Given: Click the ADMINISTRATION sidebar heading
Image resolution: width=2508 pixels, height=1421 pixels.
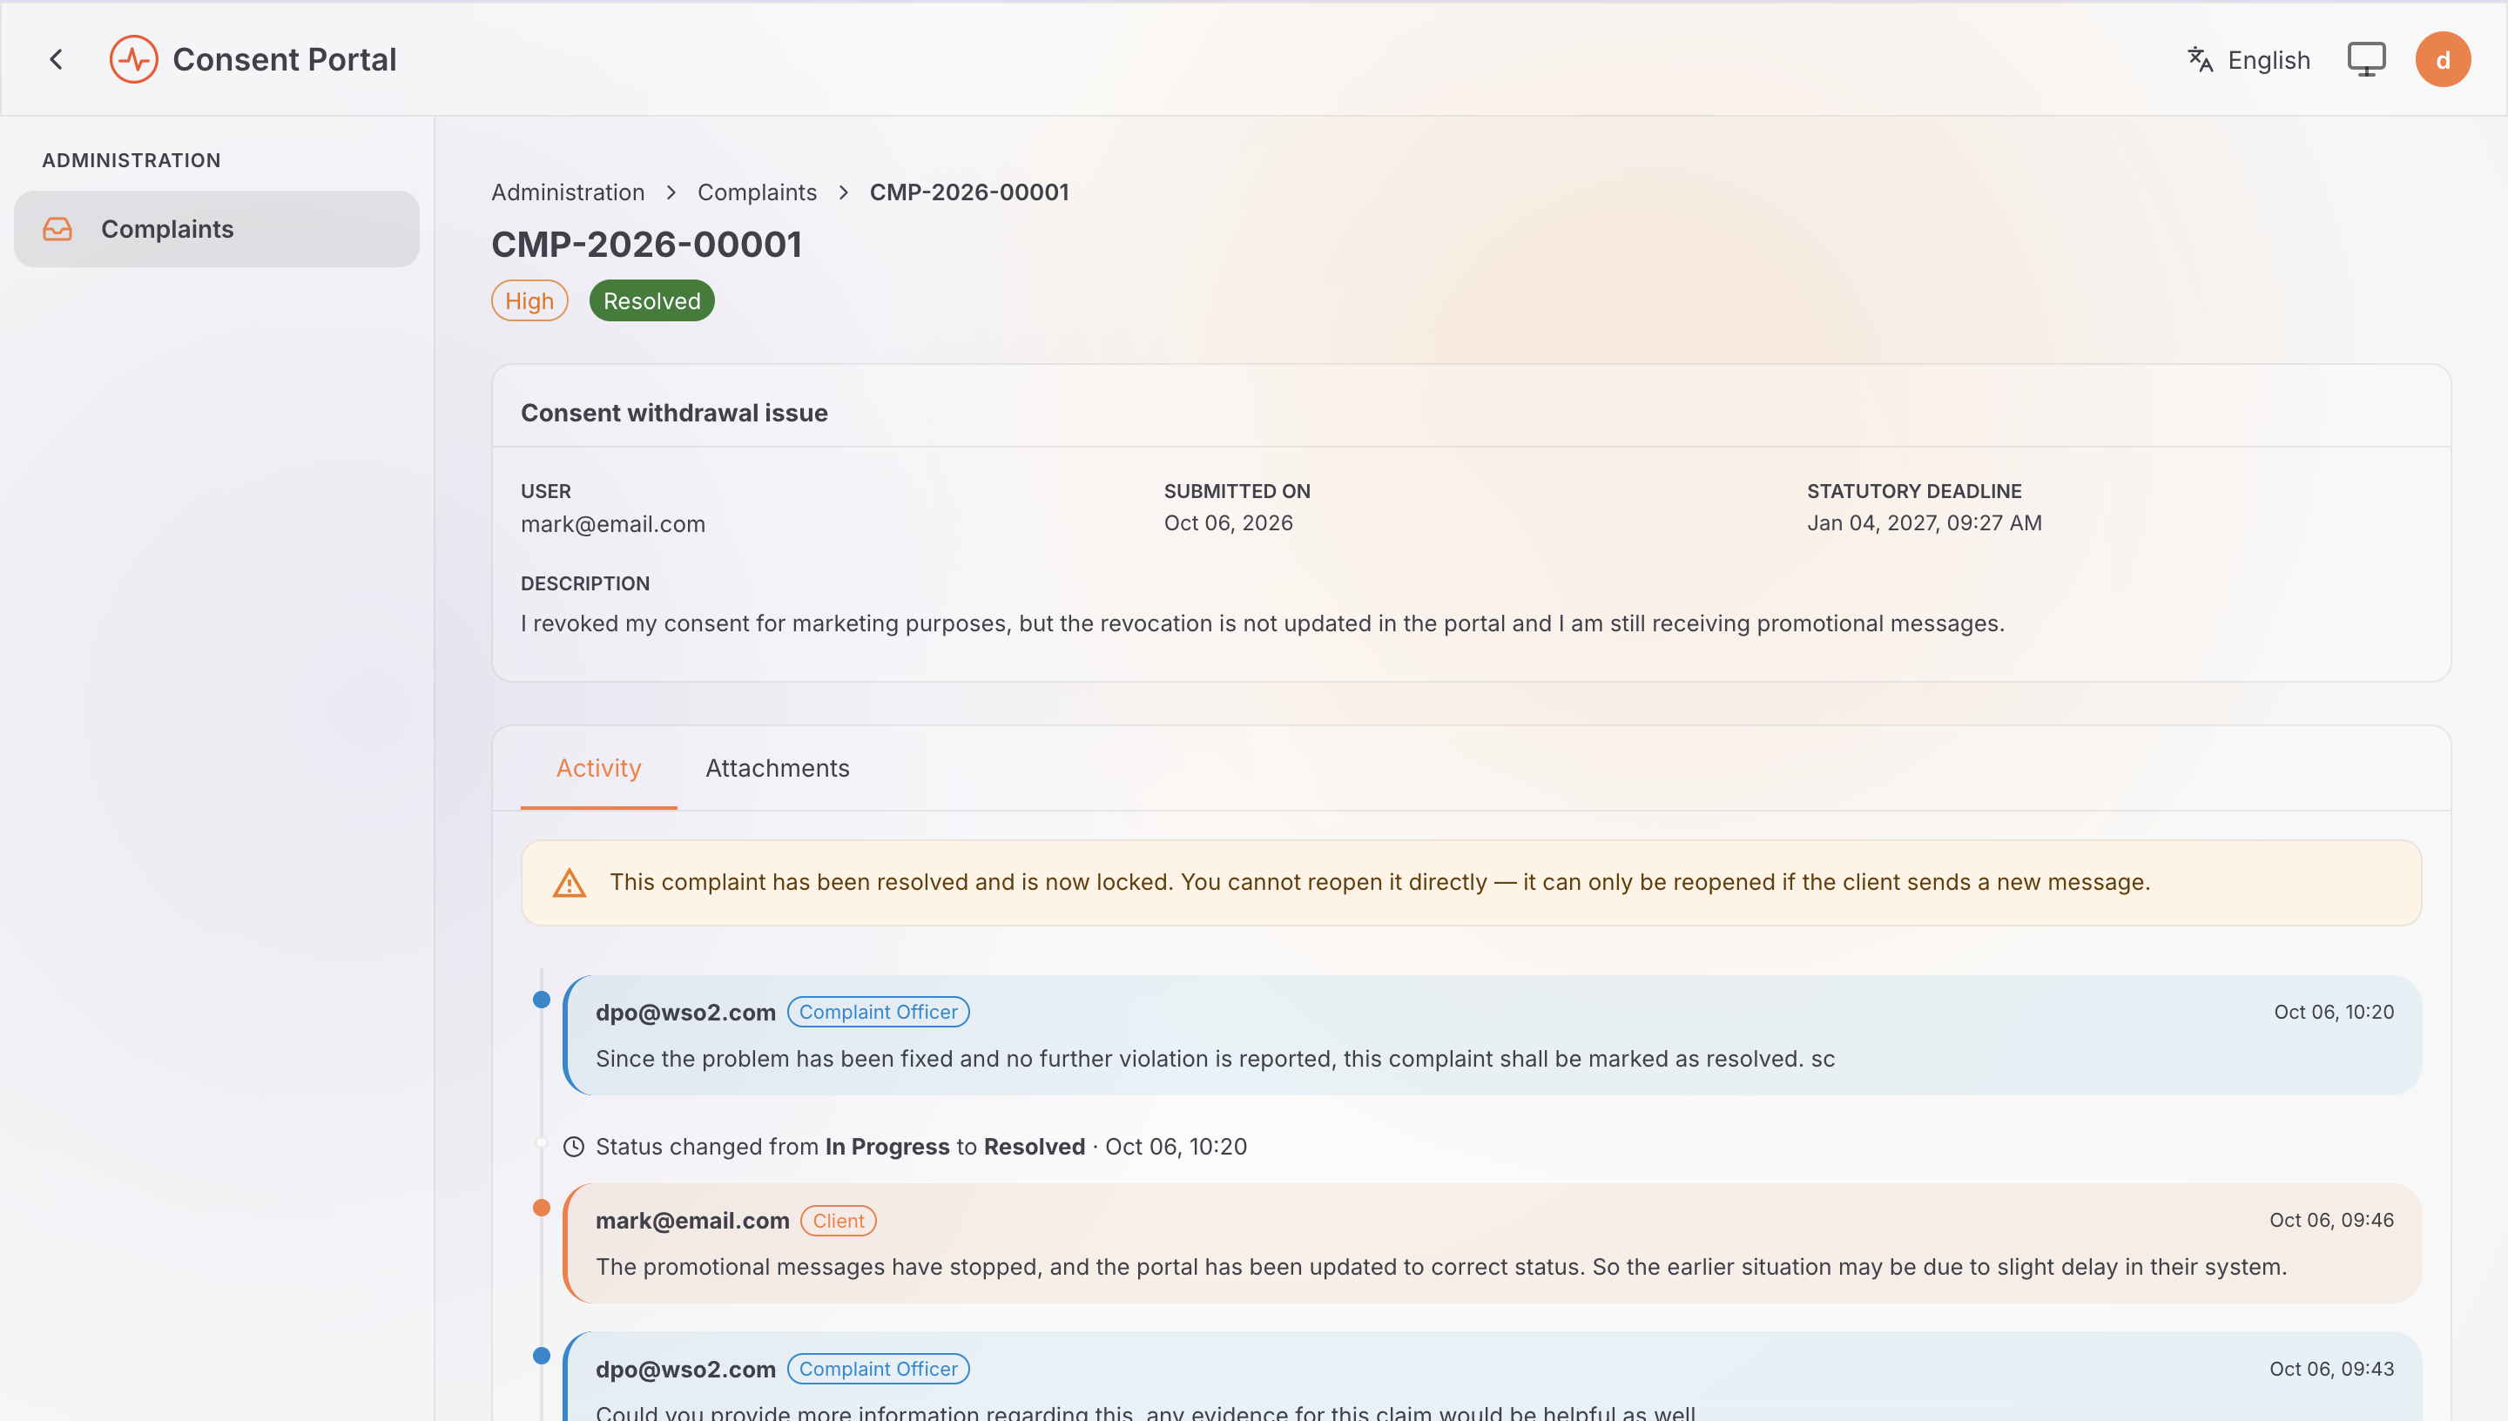Looking at the screenshot, I should point(131,160).
